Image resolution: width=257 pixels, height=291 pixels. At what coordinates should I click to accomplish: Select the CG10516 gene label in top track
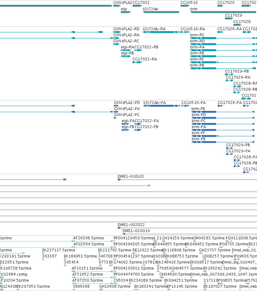pos(189,3)
